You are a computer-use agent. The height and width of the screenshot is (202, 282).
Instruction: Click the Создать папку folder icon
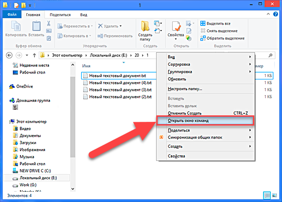pos(145,26)
